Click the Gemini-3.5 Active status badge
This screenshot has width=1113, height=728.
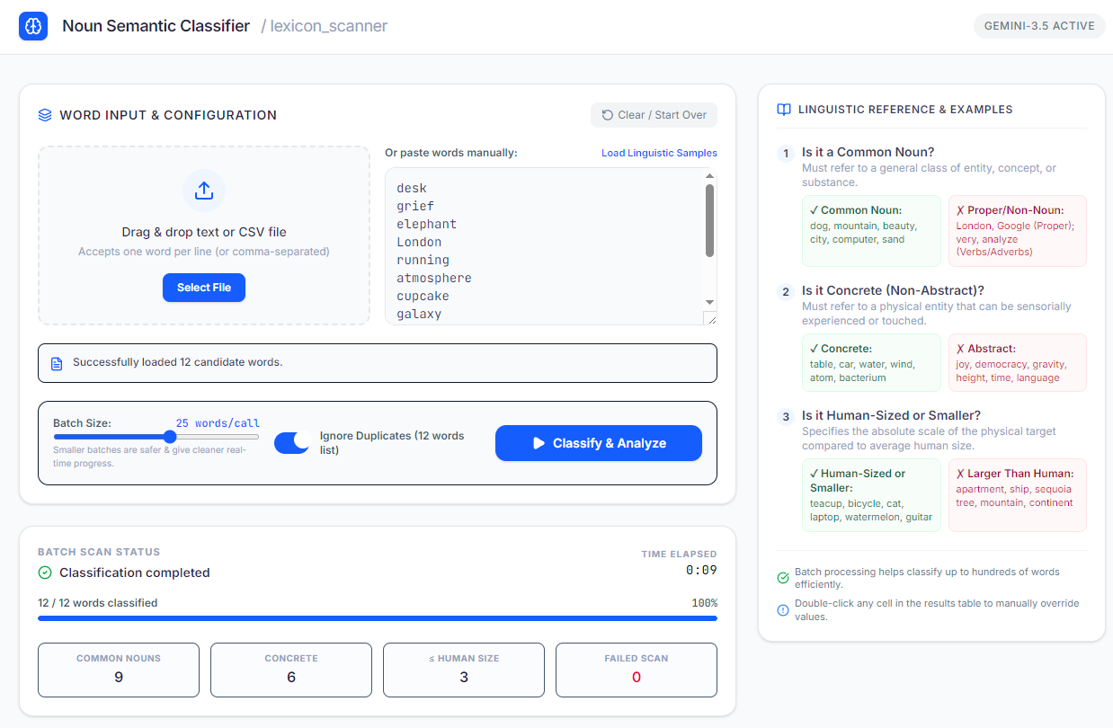click(1040, 26)
